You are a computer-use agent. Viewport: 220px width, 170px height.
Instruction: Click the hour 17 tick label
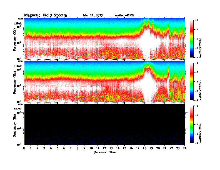point(138,148)
